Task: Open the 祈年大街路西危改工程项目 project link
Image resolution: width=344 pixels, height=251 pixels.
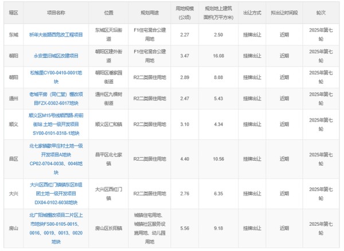Action: (56, 34)
